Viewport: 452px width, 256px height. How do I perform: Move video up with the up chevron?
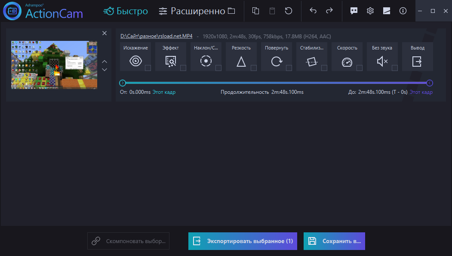(x=105, y=62)
